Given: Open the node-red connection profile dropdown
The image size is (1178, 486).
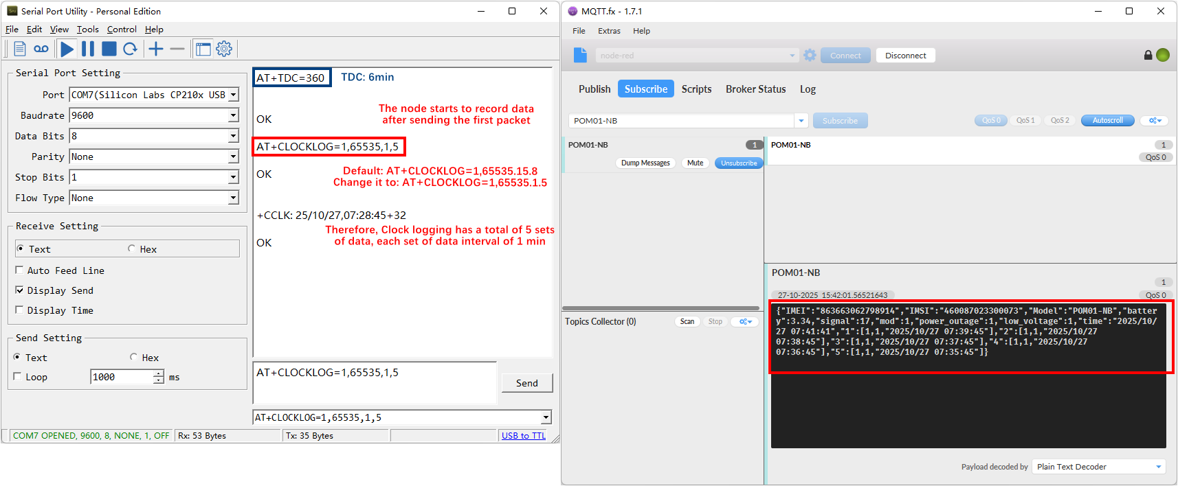Looking at the screenshot, I should 792,56.
